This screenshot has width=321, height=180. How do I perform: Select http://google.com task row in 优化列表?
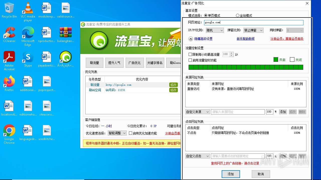point(133,85)
